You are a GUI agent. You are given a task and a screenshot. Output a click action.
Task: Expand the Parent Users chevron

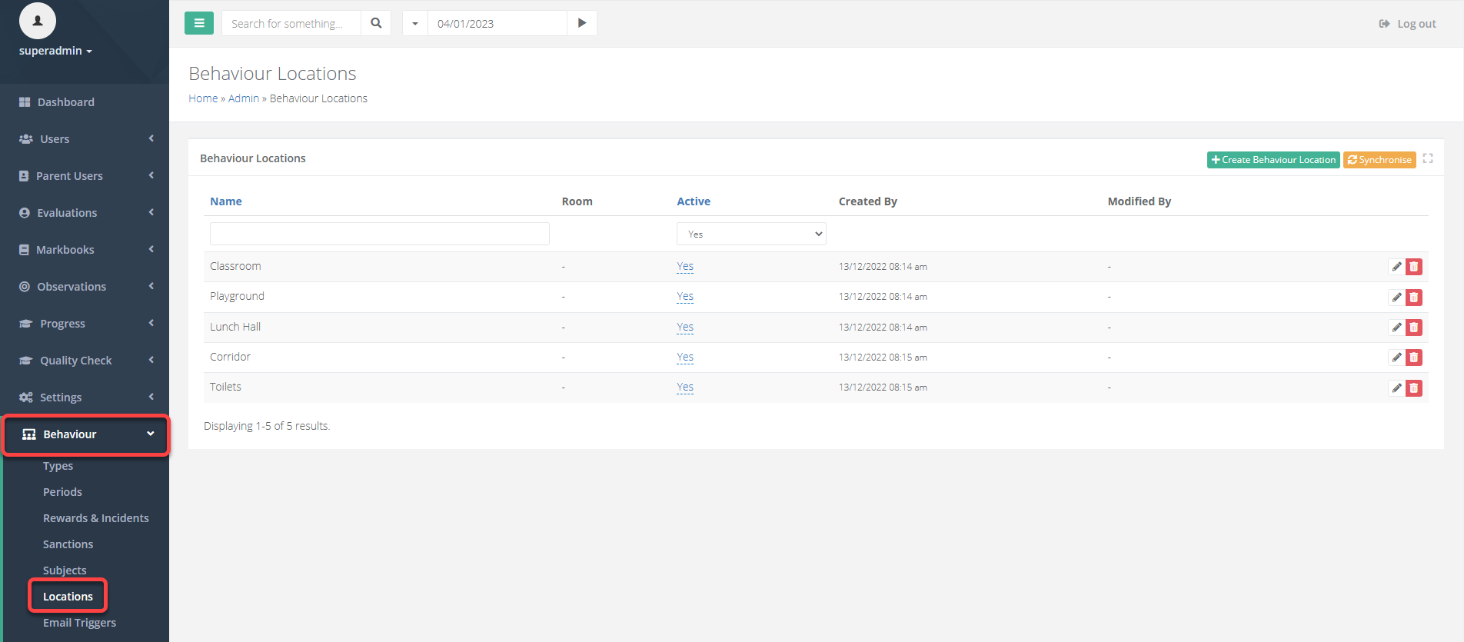click(151, 175)
